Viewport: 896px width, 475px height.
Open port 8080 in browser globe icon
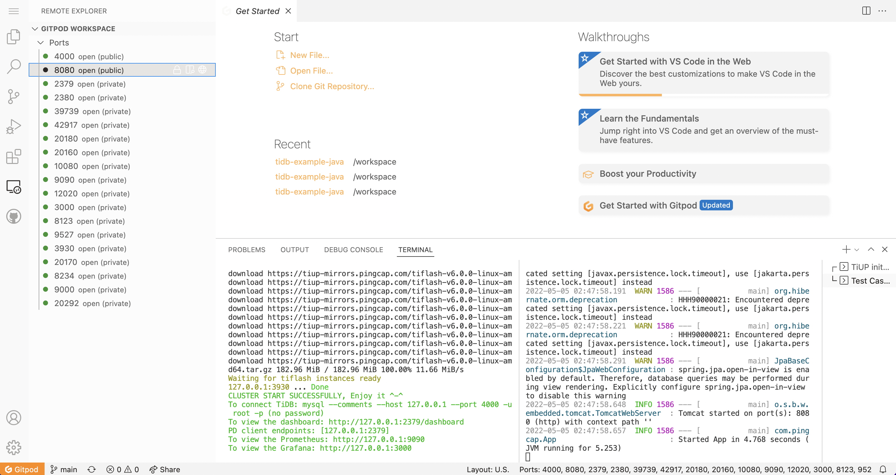[x=202, y=70]
